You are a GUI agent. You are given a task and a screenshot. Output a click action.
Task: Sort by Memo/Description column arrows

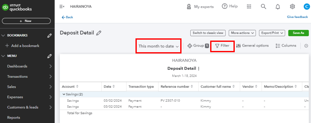pos(296,87)
